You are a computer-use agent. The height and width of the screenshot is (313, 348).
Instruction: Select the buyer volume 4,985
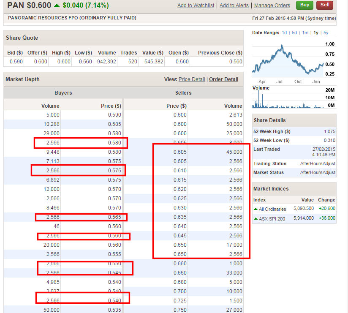pyautogui.click(x=53, y=282)
